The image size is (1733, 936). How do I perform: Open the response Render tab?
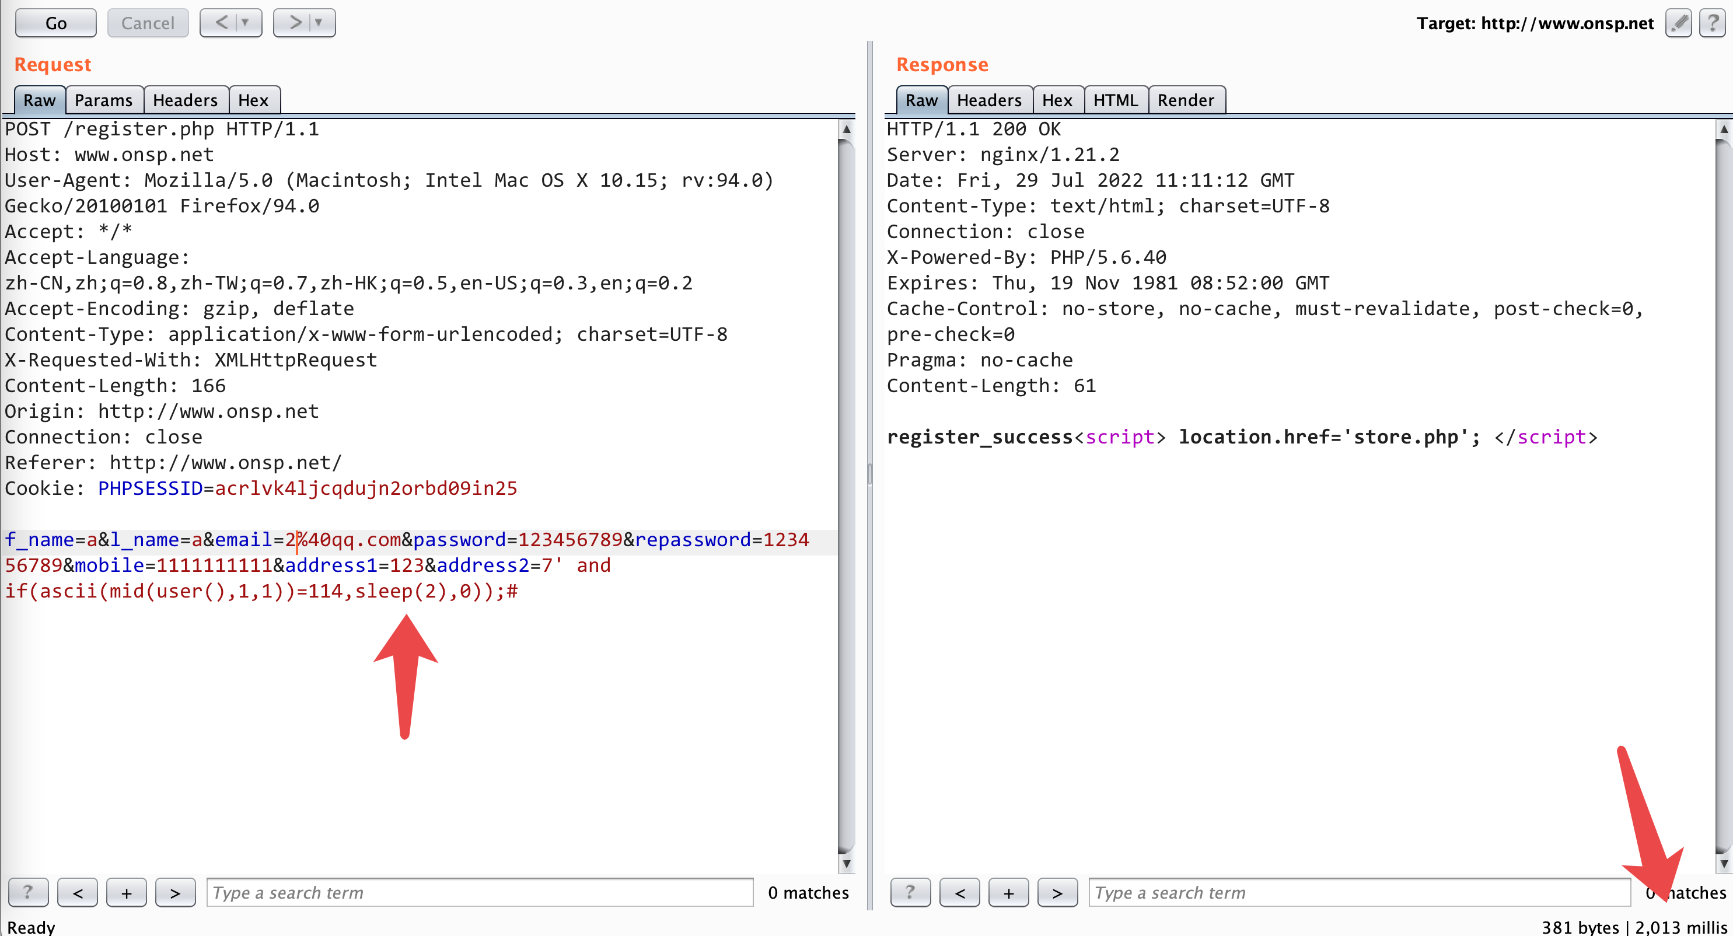1185,100
